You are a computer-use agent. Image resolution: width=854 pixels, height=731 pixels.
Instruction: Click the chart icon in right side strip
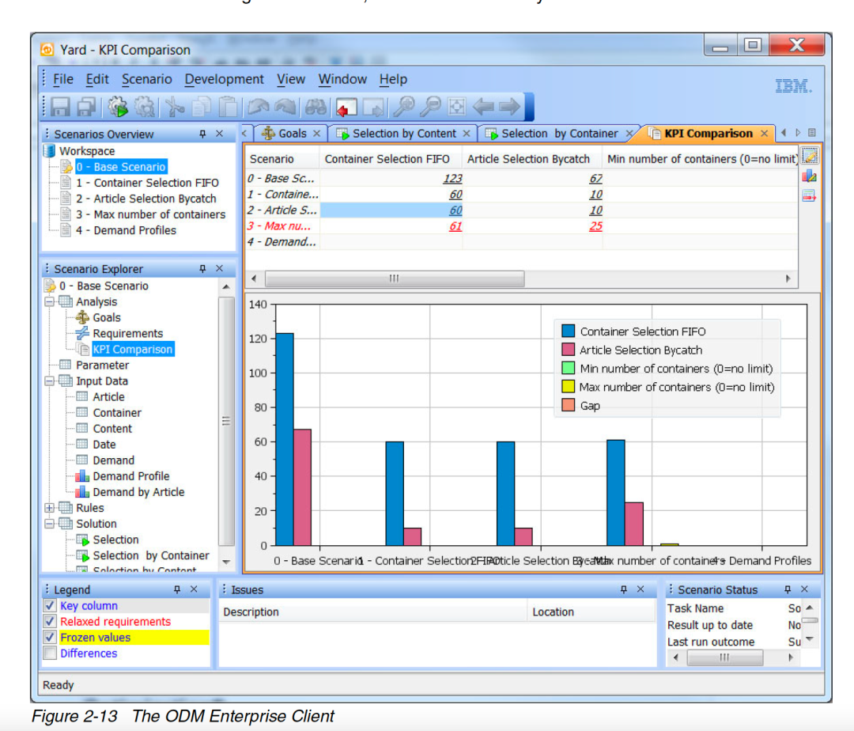pos(810,176)
